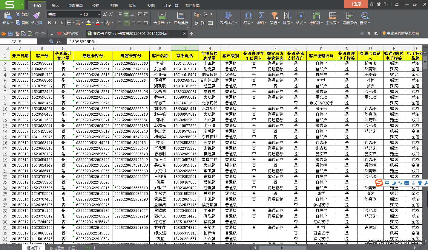This screenshot has width=428, height=250.
Task: Click the undo arrow icon
Action: tap(37, 34)
